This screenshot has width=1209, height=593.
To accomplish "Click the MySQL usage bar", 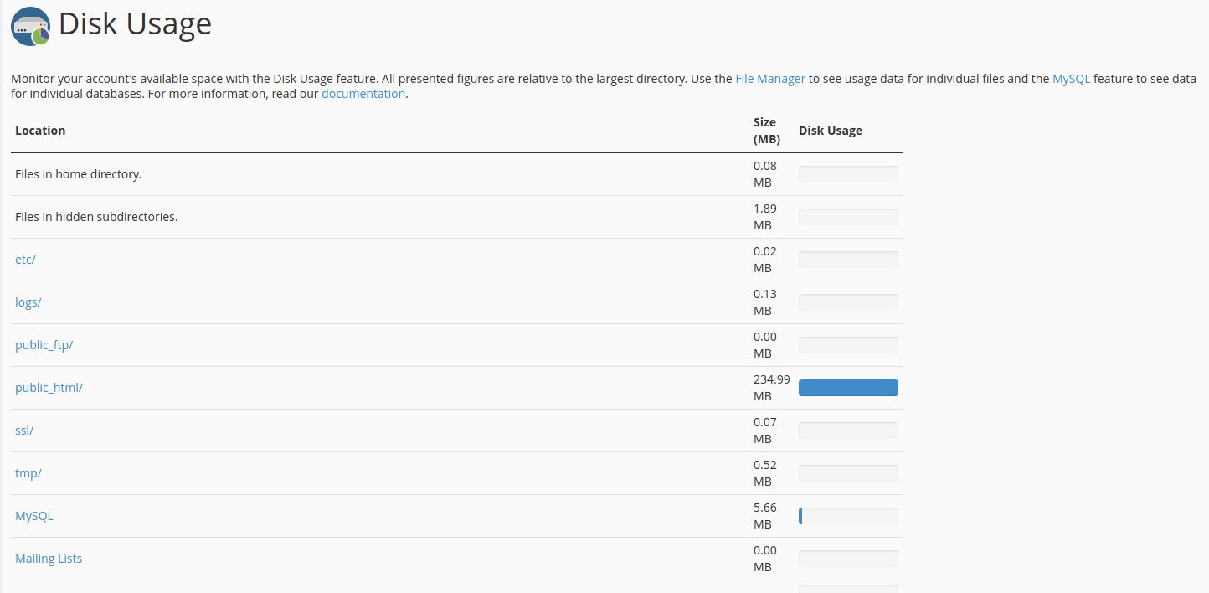I will [x=847, y=515].
